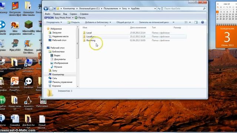The image size is (237, 133).
Task: Click the calendar gadget day number 3
Action: tap(227, 37)
